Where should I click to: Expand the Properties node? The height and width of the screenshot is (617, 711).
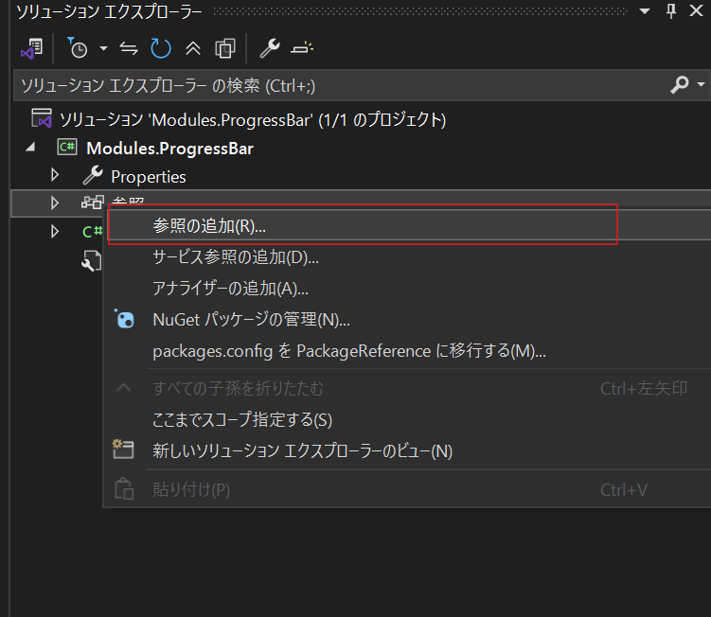point(55,175)
